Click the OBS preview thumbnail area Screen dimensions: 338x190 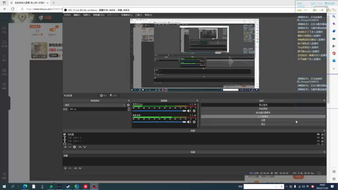[194, 55]
